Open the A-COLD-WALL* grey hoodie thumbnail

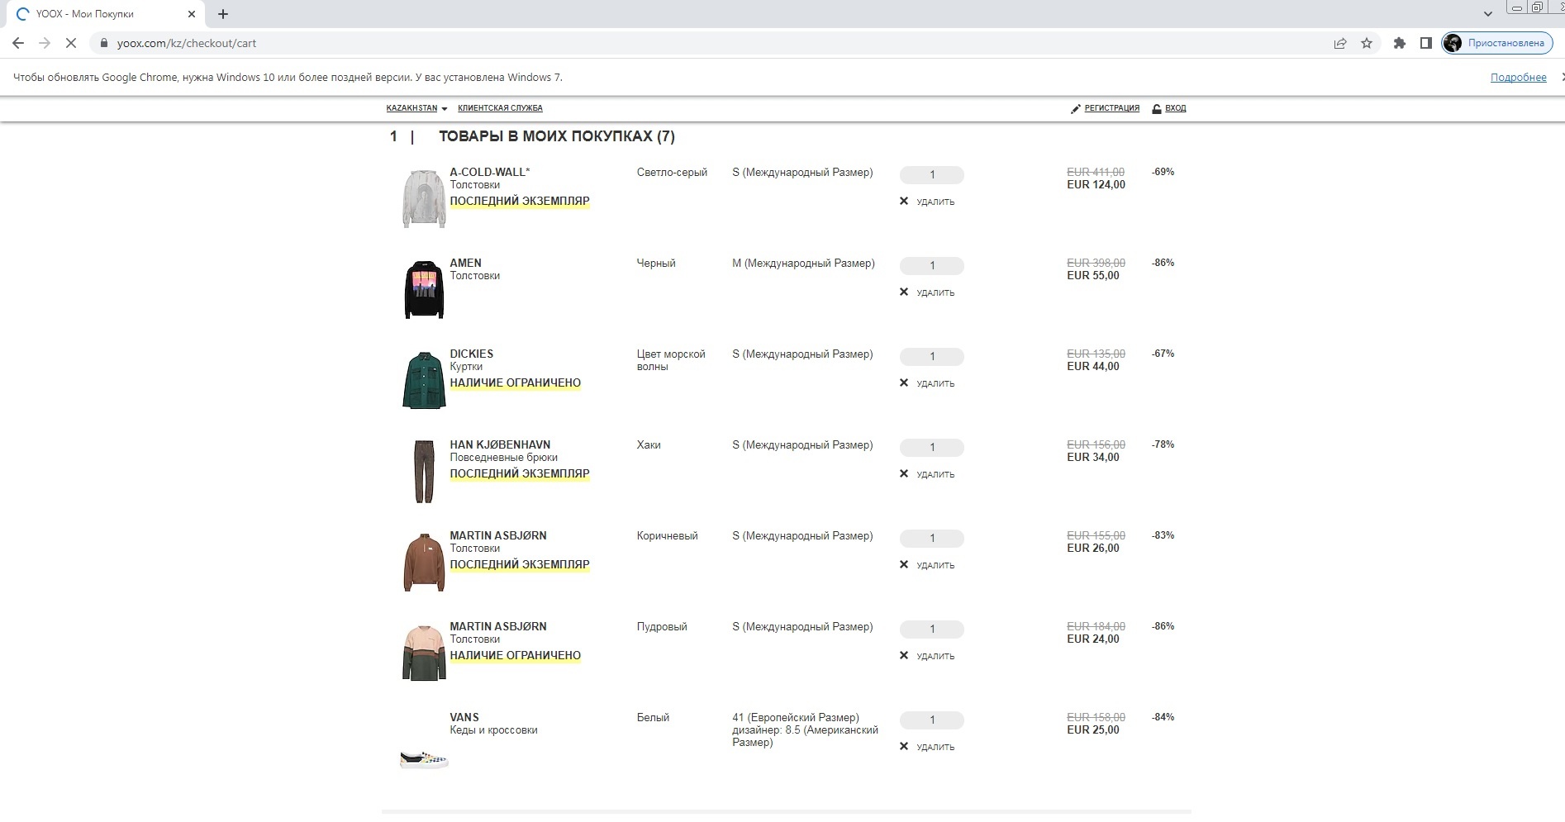pos(424,198)
